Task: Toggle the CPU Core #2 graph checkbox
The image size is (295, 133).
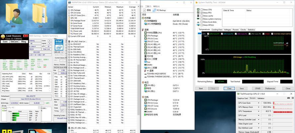Action: point(222,34)
